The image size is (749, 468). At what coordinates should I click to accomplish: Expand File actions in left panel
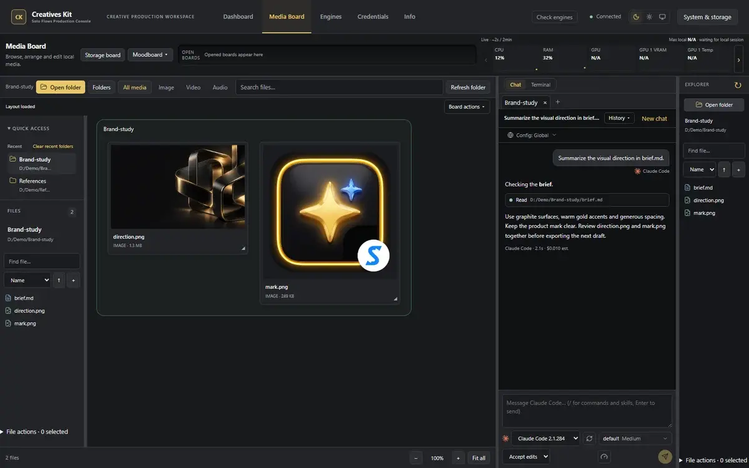[34, 432]
